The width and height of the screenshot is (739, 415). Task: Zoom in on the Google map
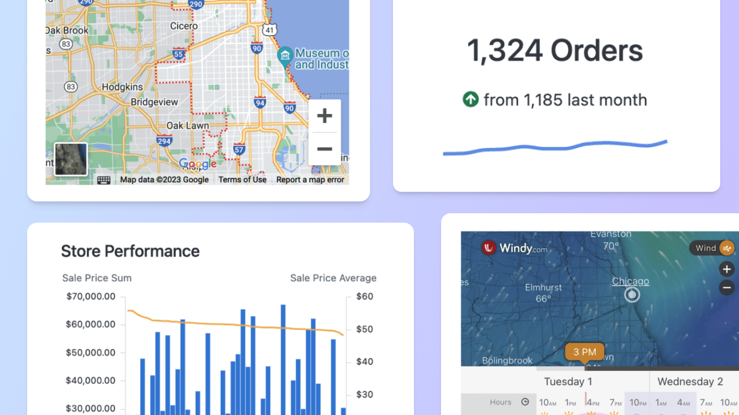(325, 116)
